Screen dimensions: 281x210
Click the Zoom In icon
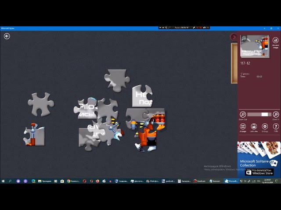pos(276,114)
